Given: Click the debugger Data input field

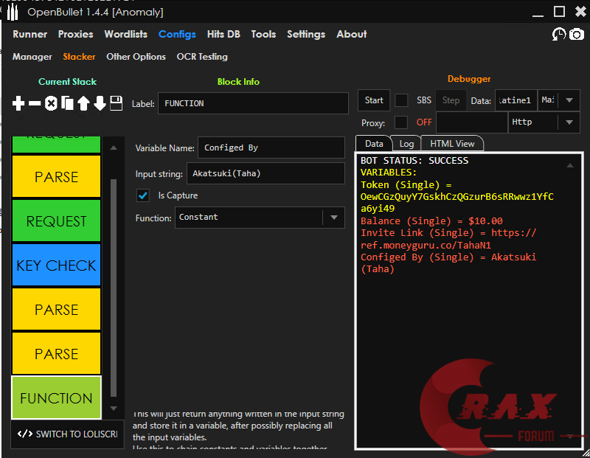Looking at the screenshot, I should point(516,100).
